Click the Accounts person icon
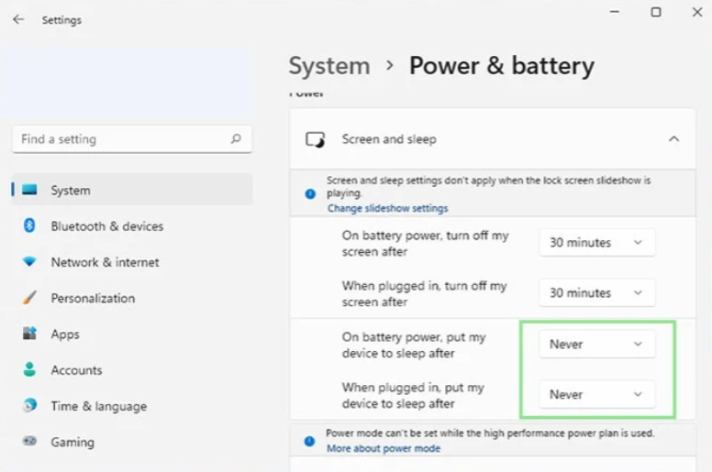The height and width of the screenshot is (472, 712). (30, 370)
